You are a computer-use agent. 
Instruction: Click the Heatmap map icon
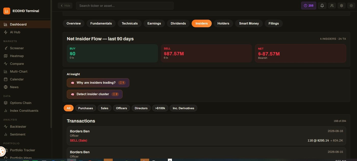(x=6, y=56)
